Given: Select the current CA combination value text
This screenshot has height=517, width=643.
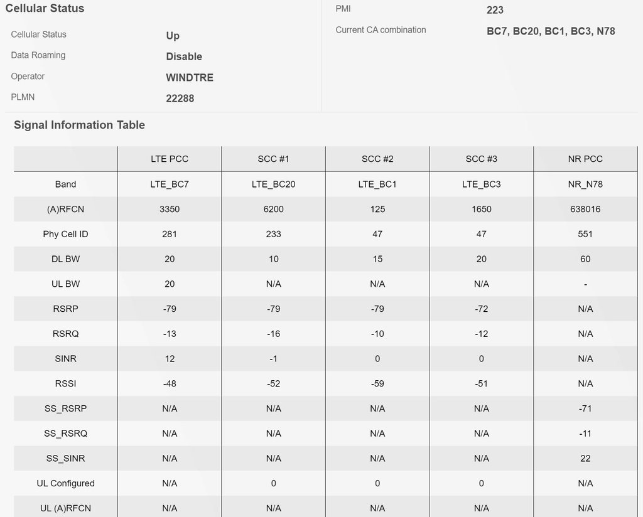Looking at the screenshot, I should click(x=551, y=31).
